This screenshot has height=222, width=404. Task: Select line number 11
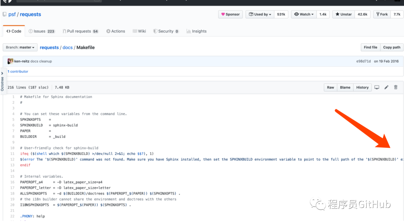[12, 154]
